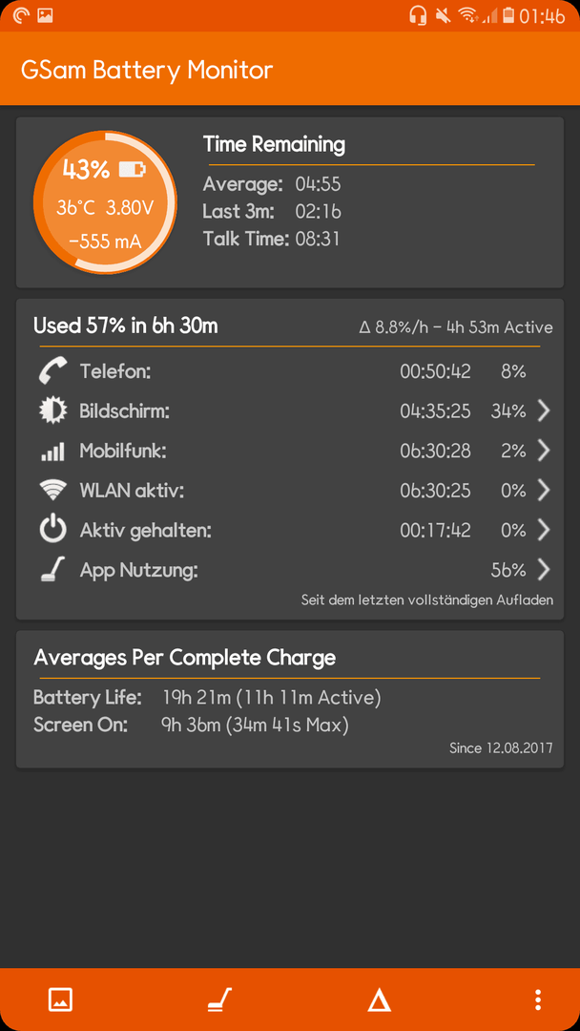Open the Time Remaining card

(x=290, y=202)
